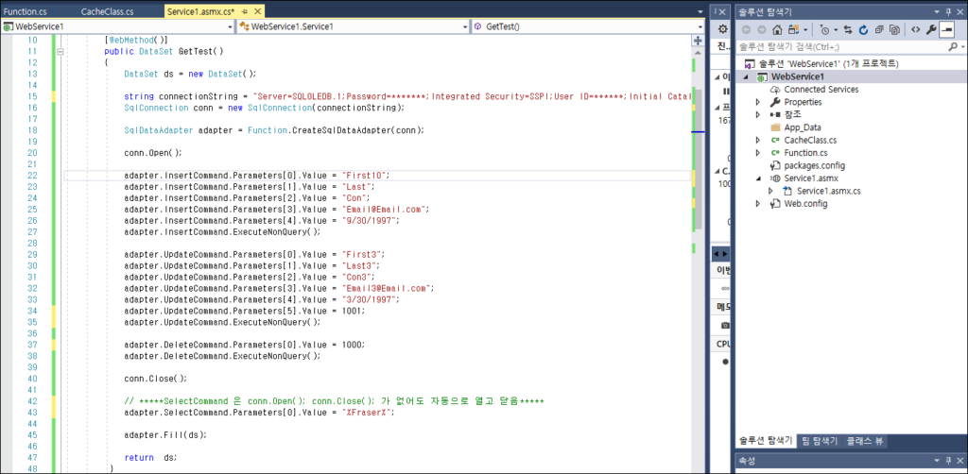This screenshot has width=968, height=474.
Task: Switch to the Function.cs editor tab
Action: (x=26, y=11)
